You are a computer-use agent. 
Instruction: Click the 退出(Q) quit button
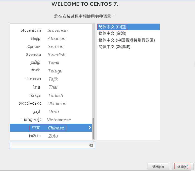point(158,166)
